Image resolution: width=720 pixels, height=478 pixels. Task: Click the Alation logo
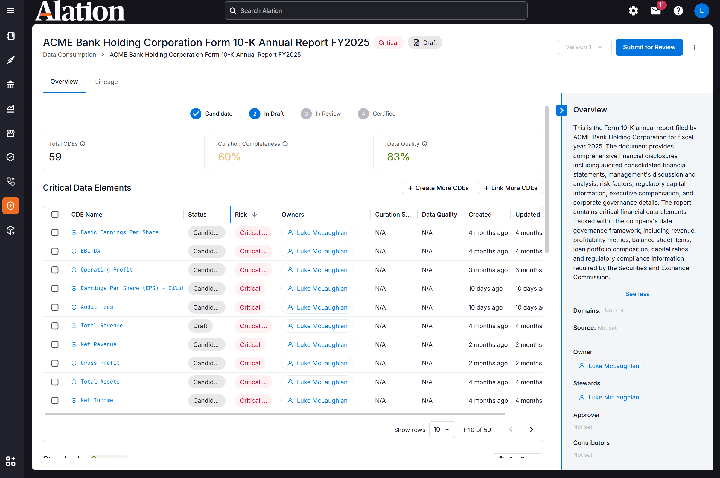click(x=80, y=11)
